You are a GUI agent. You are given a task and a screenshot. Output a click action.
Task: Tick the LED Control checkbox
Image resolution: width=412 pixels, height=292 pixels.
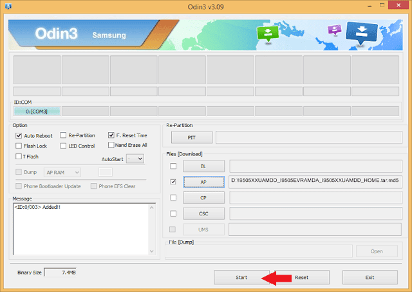tap(63, 146)
